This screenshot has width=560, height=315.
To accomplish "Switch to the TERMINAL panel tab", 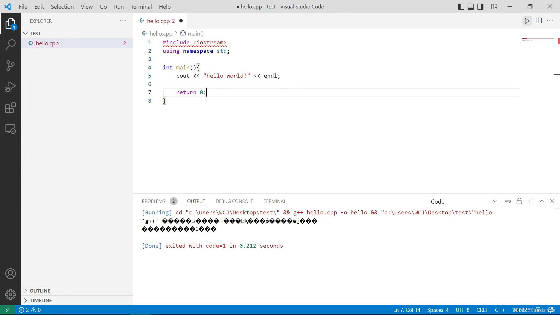I will click(x=275, y=201).
